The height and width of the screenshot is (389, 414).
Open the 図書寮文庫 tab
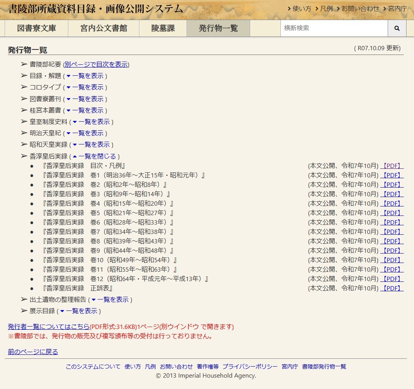[x=37, y=28]
